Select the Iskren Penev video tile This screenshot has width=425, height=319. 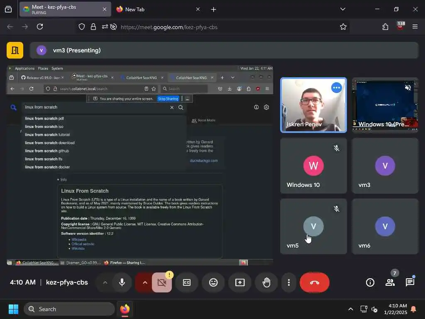tap(314, 105)
